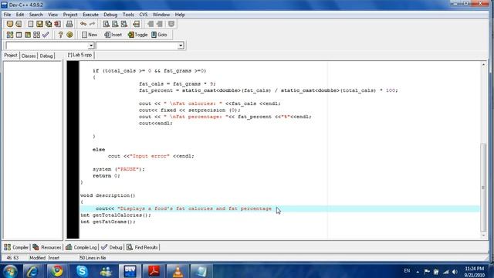Viewport: 494px width, 278px height.
Task: Click the greyed Remove from Project icon
Action: (160, 24)
